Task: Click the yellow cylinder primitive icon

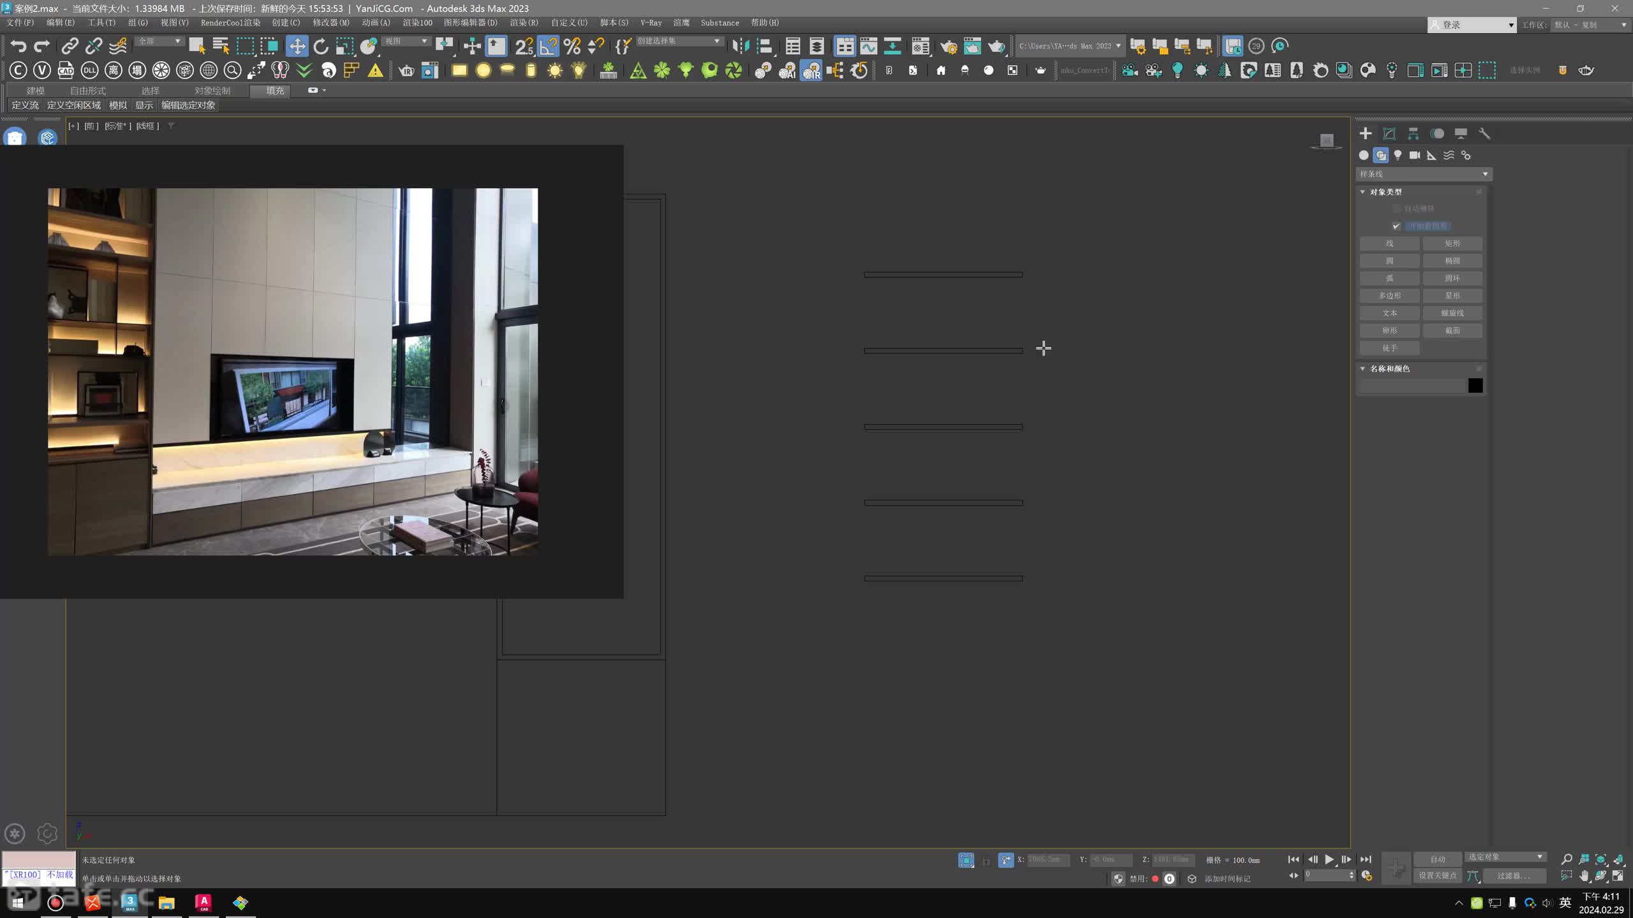Action: pos(531,70)
